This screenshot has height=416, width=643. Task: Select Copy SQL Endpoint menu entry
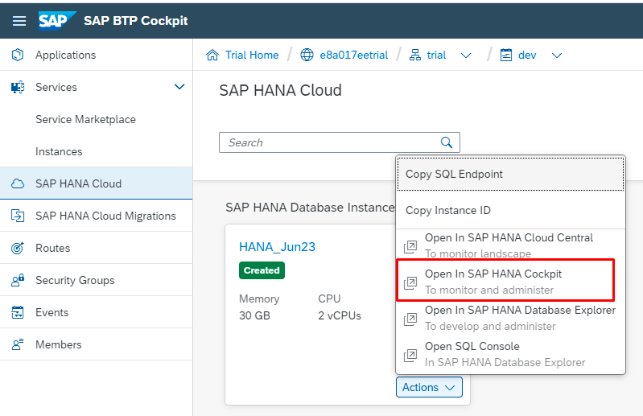(510, 174)
